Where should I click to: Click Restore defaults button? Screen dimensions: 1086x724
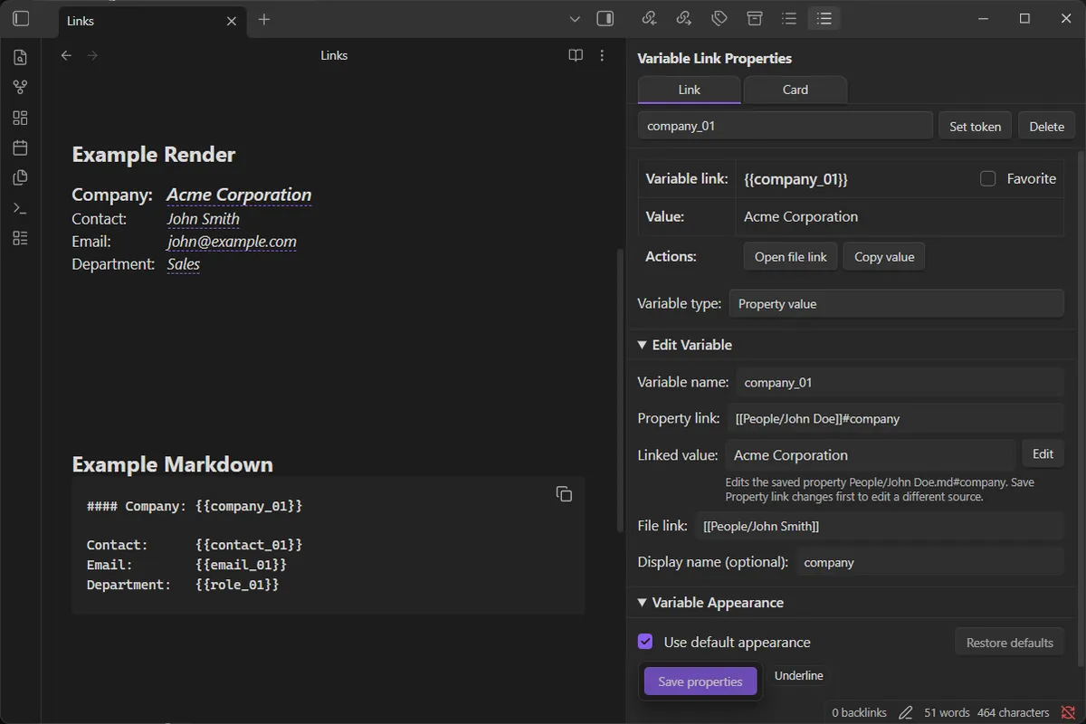pyautogui.click(x=1009, y=643)
